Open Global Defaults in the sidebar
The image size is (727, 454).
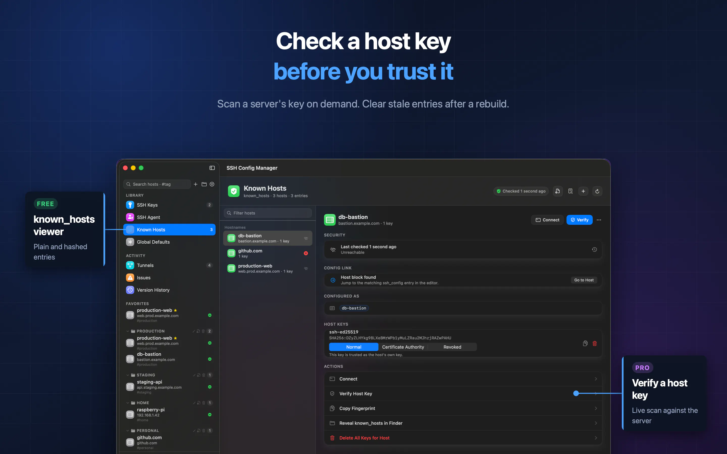169,242
